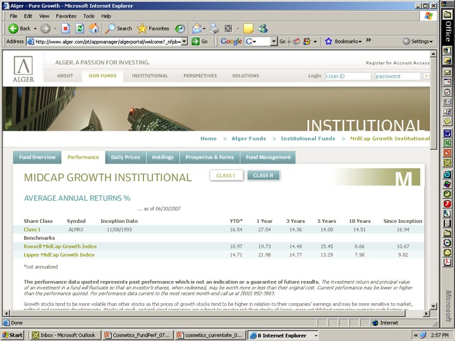Viewport: 455px width, 341px height.
Task: Open the Bookmarks dropdown in Google toolbar
Action: coord(348,42)
